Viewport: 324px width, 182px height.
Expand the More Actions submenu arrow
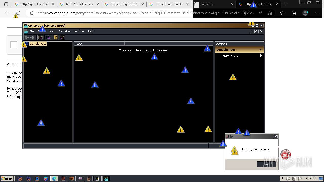coord(261,56)
